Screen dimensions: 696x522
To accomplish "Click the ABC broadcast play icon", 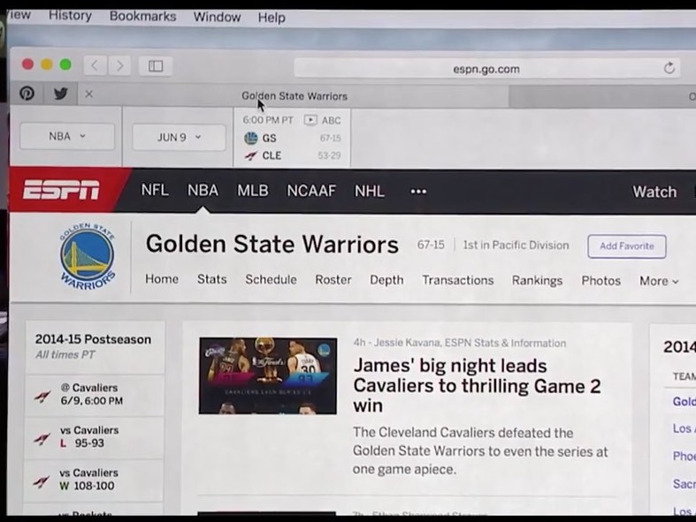I will (310, 120).
